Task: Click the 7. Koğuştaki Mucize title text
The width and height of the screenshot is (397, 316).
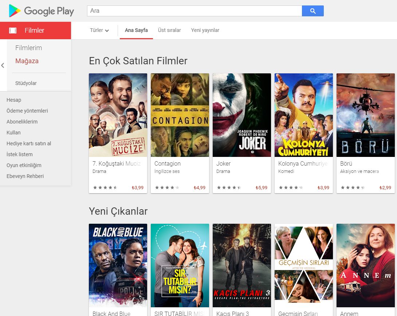Action: click(117, 163)
